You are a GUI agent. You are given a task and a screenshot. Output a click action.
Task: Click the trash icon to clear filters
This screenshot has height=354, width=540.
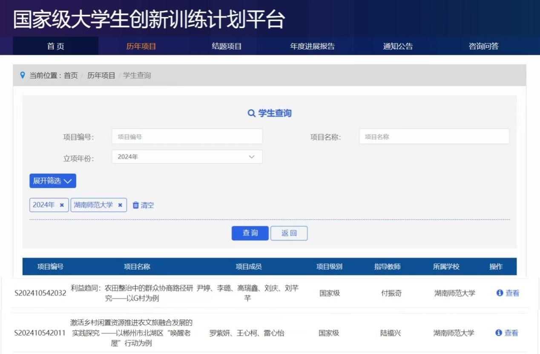(136, 205)
